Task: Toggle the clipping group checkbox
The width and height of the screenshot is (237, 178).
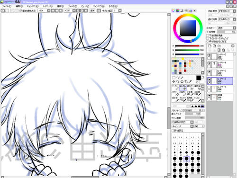Action: coord(208,38)
